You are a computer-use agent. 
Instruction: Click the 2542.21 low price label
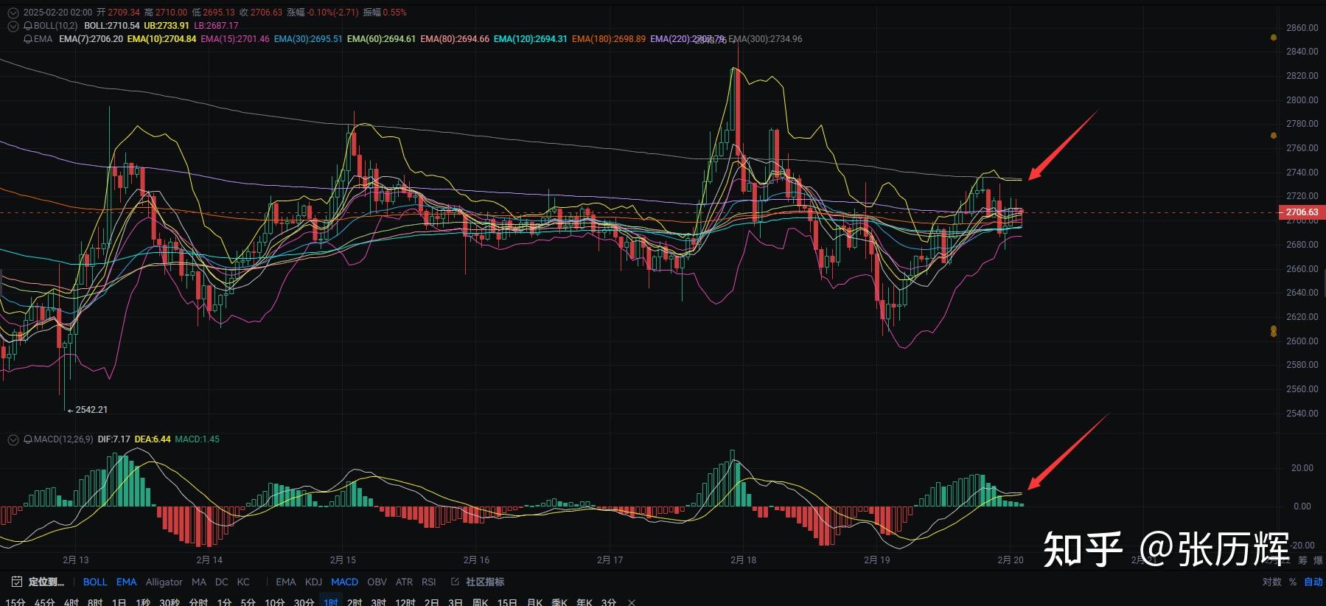click(88, 410)
